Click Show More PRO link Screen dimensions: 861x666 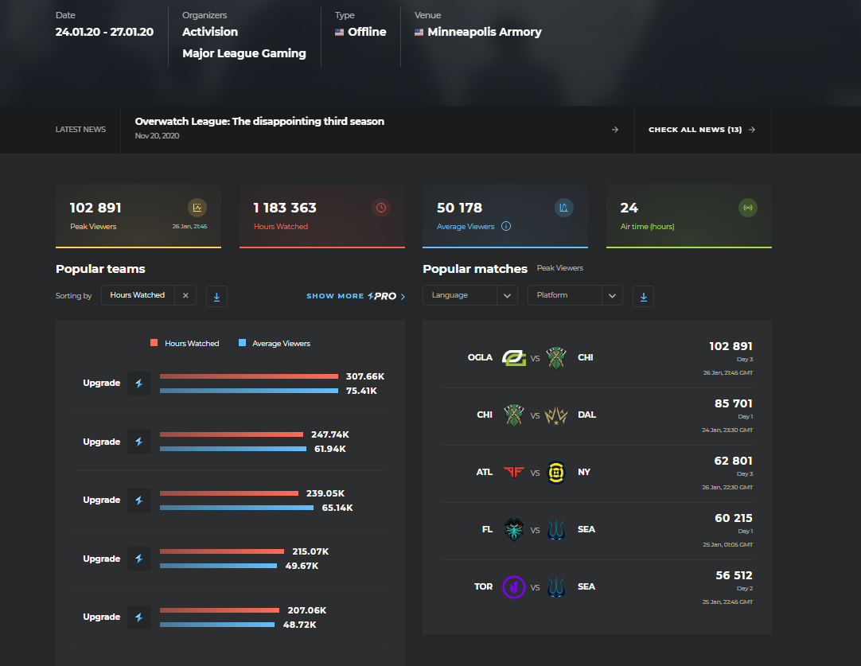[x=356, y=296]
